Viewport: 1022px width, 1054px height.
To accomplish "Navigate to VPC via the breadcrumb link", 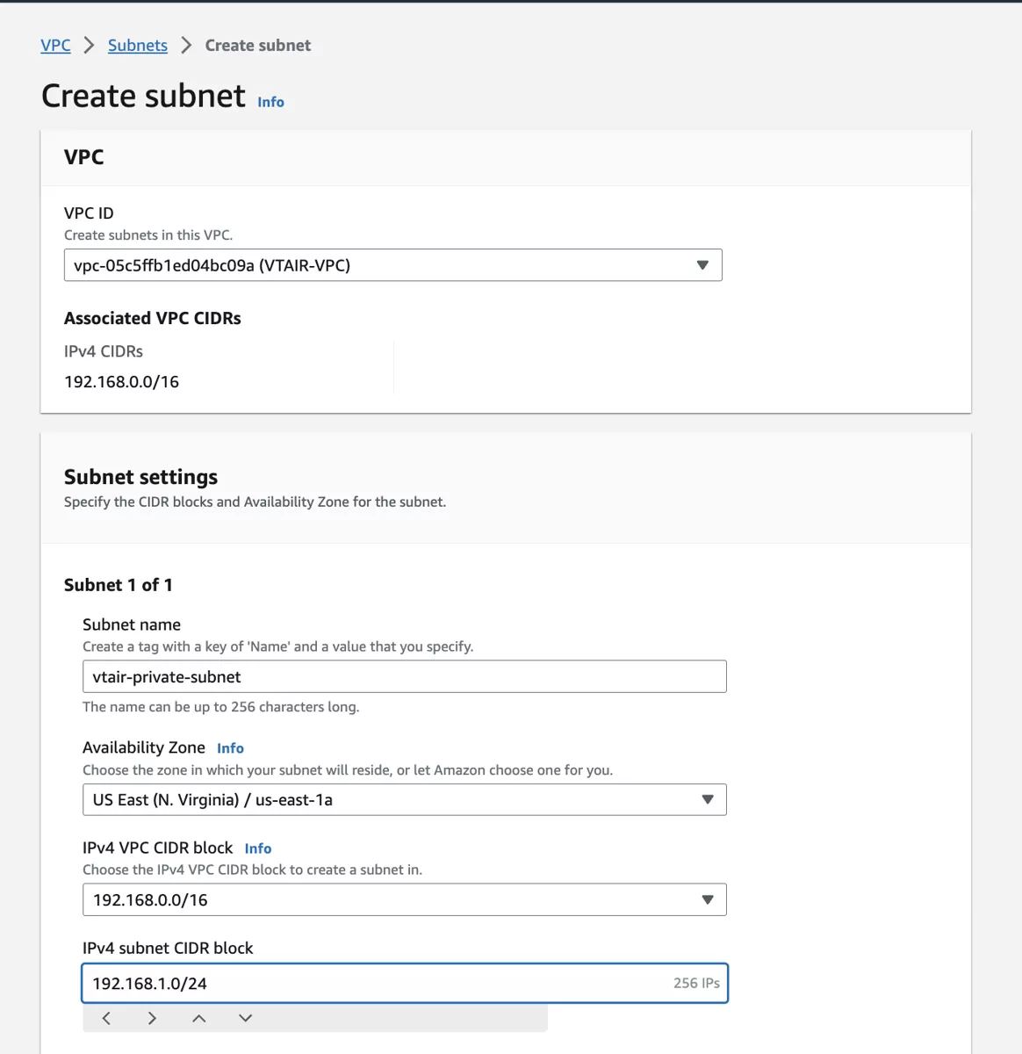I will (x=55, y=45).
